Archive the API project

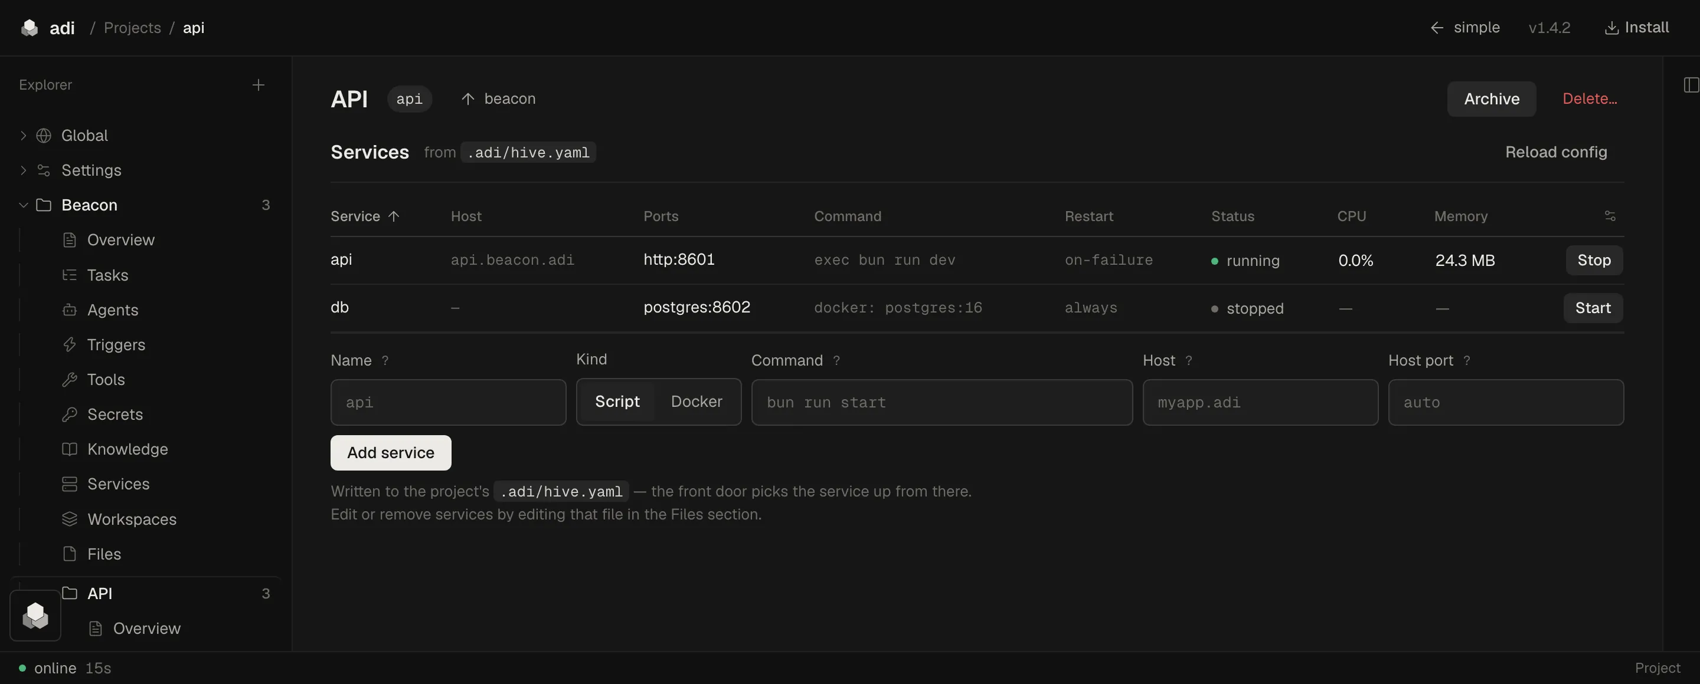1492,99
